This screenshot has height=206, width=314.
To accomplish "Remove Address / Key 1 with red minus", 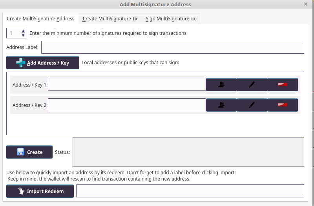I will (x=283, y=85).
